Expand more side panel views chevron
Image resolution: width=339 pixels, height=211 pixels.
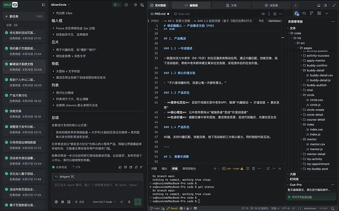point(327,13)
